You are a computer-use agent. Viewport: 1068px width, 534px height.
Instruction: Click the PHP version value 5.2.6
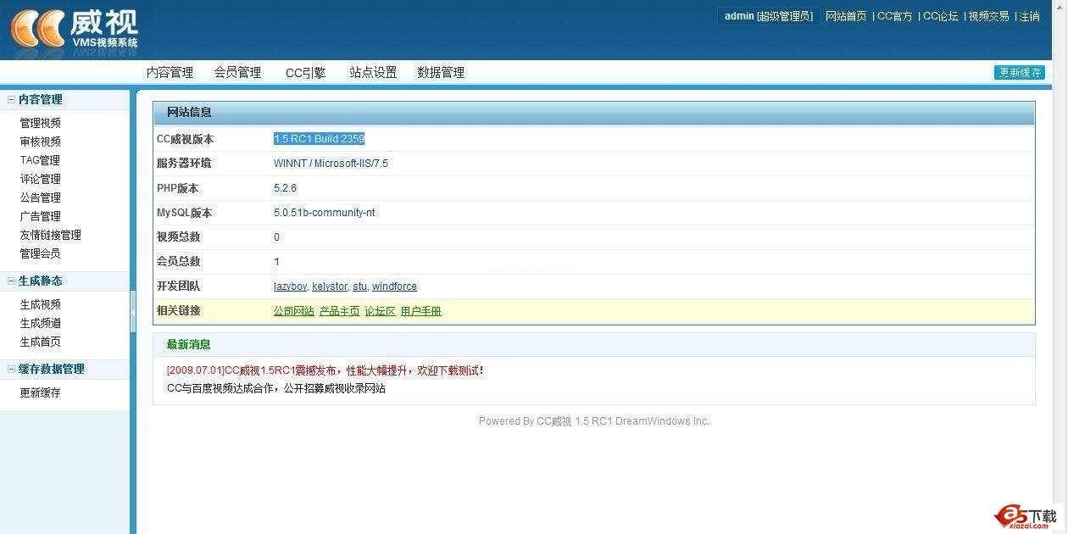pyautogui.click(x=285, y=188)
